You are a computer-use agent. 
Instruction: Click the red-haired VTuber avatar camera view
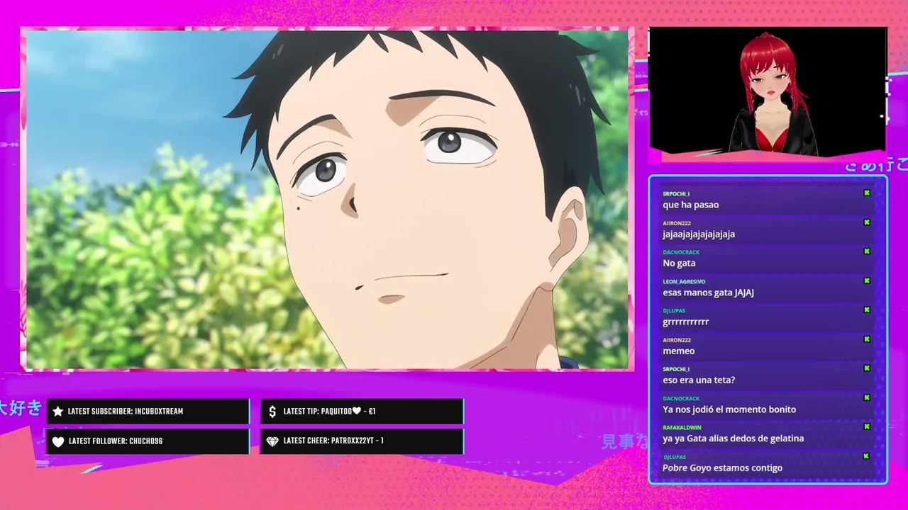(x=768, y=92)
